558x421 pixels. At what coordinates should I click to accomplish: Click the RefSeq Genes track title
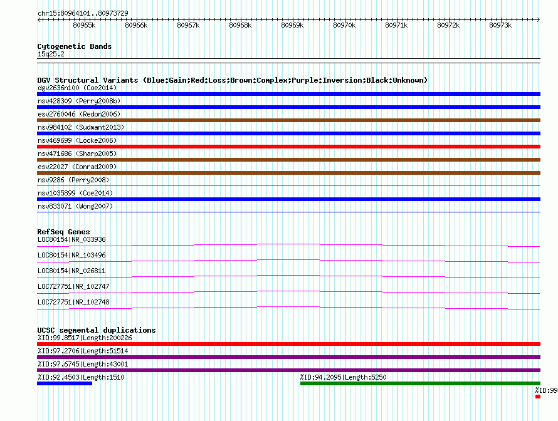tap(64, 232)
